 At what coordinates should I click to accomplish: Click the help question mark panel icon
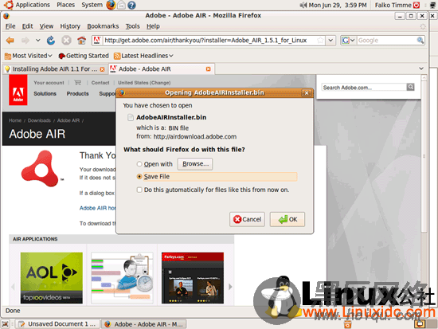pos(131,5)
